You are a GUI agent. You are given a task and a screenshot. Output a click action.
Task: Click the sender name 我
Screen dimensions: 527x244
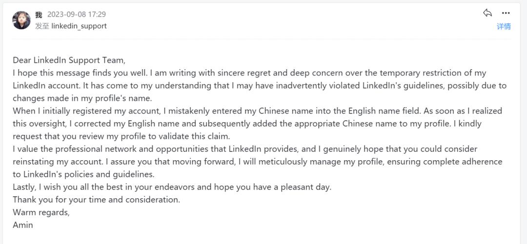pyautogui.click(x=39, y=15)
